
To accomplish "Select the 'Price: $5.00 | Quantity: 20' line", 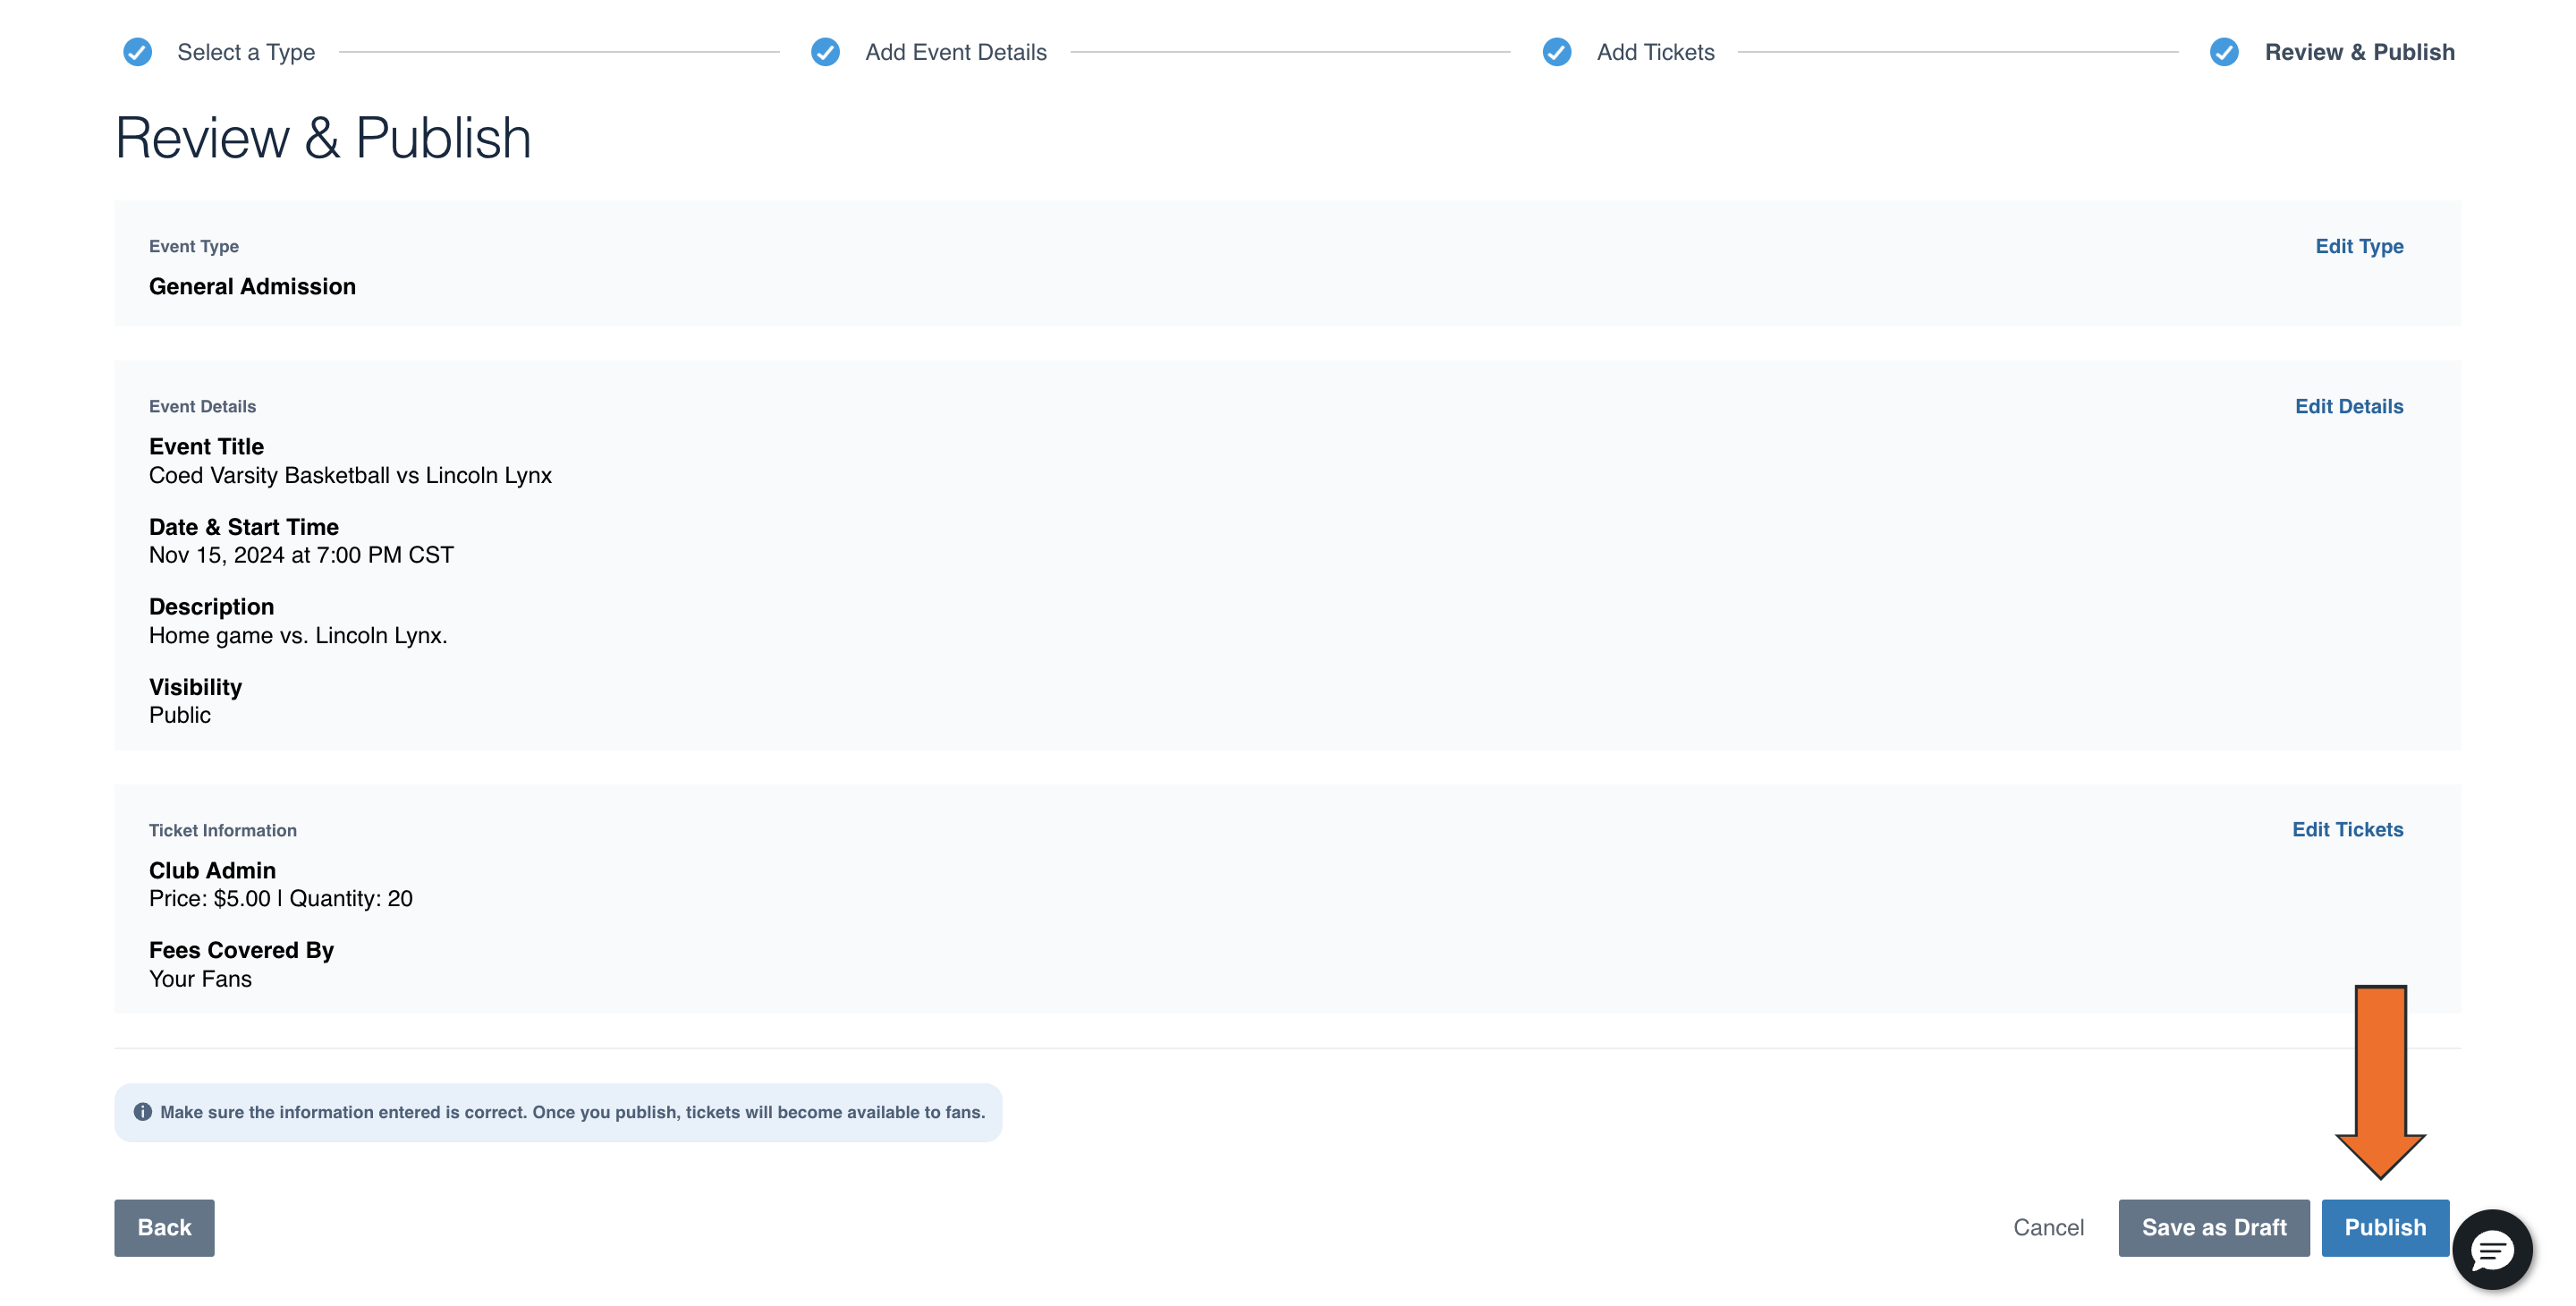I will point(280,898).
